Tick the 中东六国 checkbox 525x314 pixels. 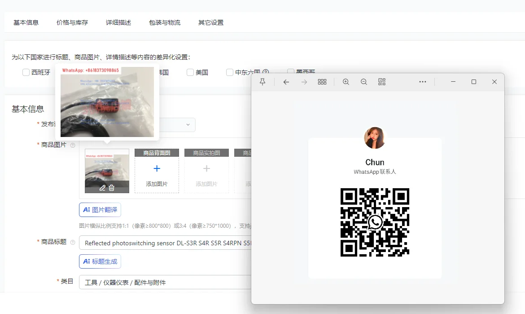230,72
